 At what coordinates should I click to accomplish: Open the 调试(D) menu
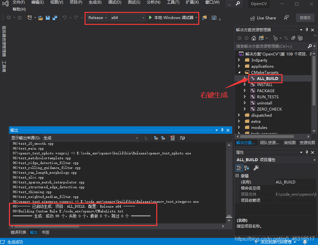[115, 3]
